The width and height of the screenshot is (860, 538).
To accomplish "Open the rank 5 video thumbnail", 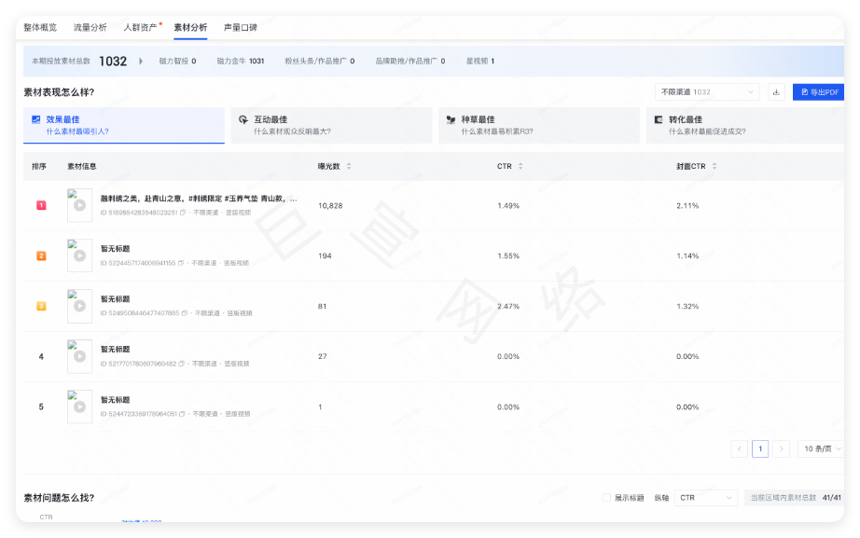I will tap(78, 406).
